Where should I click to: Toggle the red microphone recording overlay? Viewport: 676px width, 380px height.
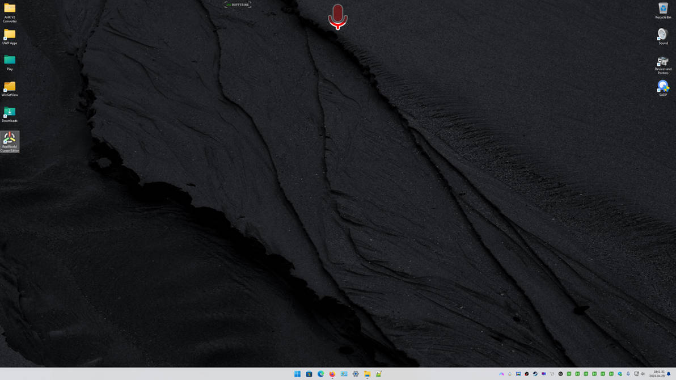[x=338, y=16]
